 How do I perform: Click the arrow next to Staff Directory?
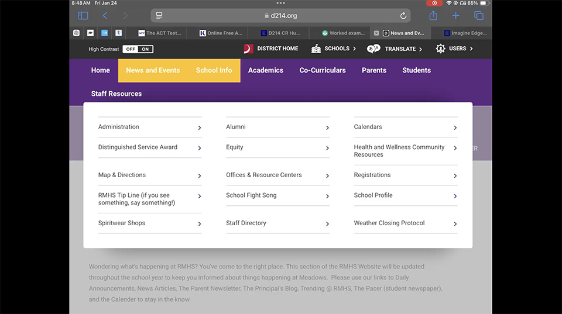tap(327, 224)
